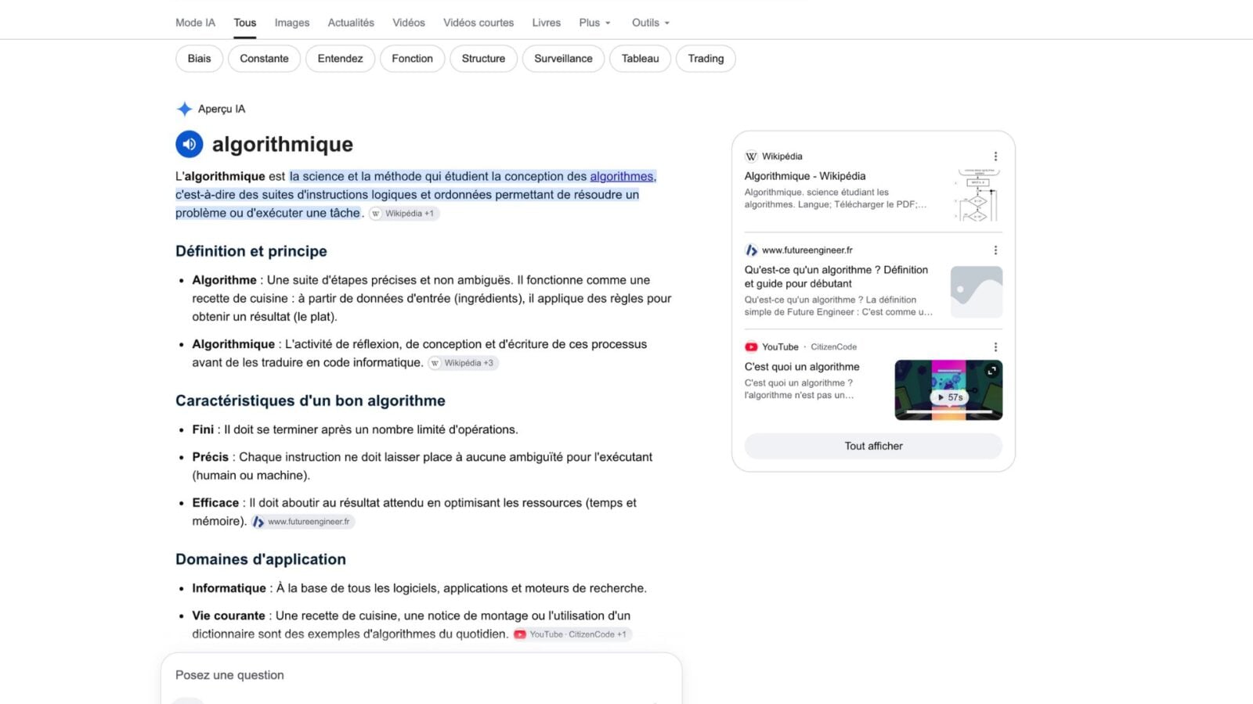Click the algorithmique title heading

pyautogui.click(x=283, y=144)
